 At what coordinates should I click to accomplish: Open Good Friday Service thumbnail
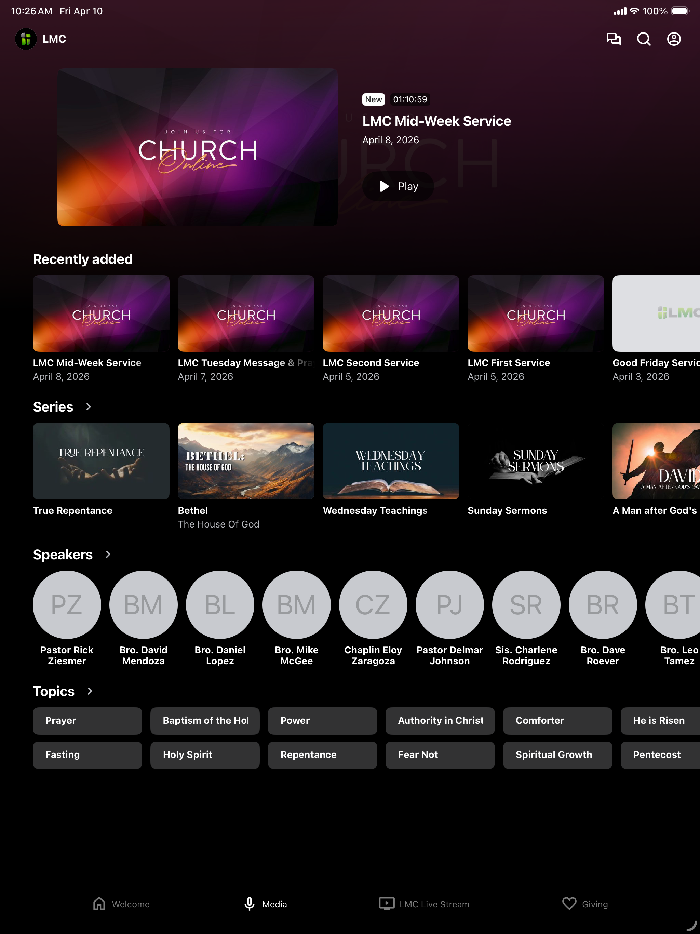pos(656,313)
